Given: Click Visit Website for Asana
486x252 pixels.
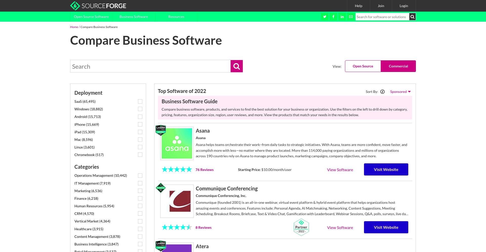Looking at the screenshot, I should click(x=386, y=169).
